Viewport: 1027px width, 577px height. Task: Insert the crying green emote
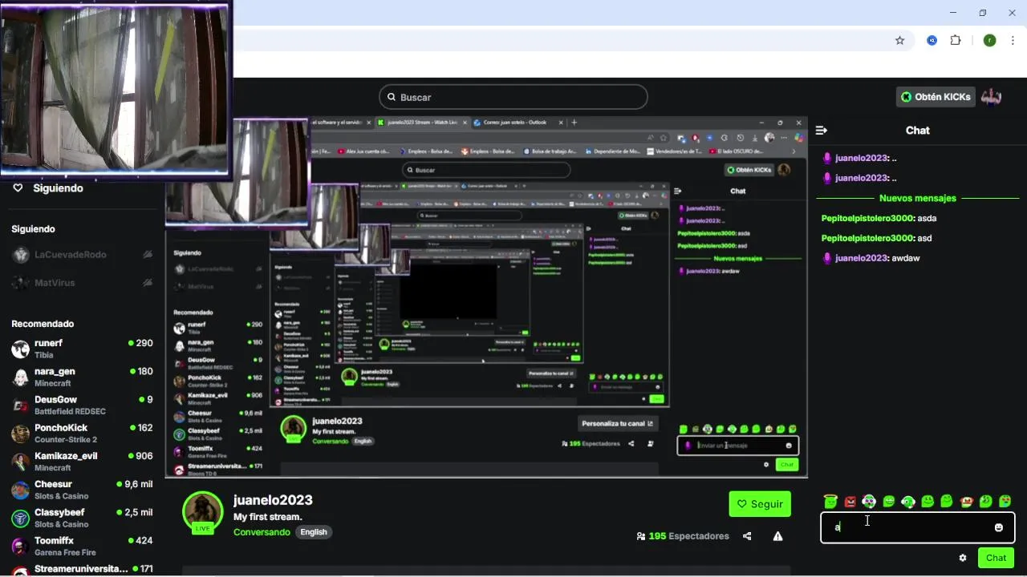click(1005, 502)
